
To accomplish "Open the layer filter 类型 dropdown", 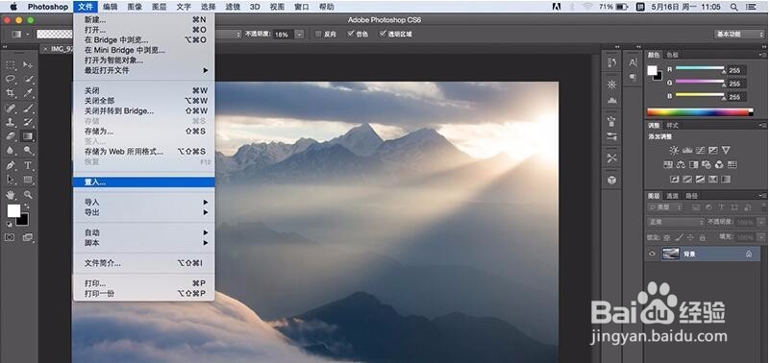I will (664, 208).
